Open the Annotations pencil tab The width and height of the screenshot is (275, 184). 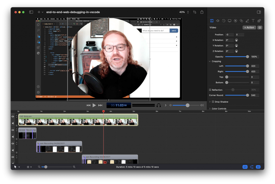[x=247, y=21]
